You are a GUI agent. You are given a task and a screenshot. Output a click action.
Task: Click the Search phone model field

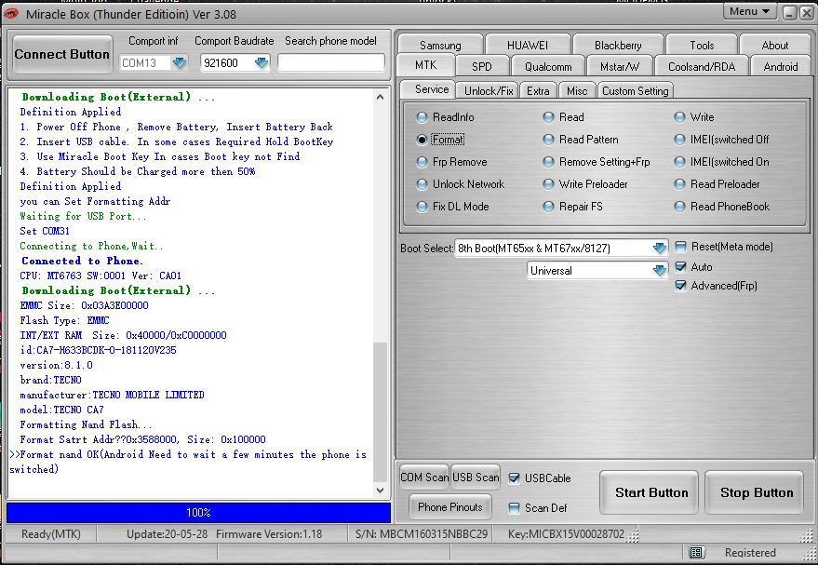click(x=331, y=63)
